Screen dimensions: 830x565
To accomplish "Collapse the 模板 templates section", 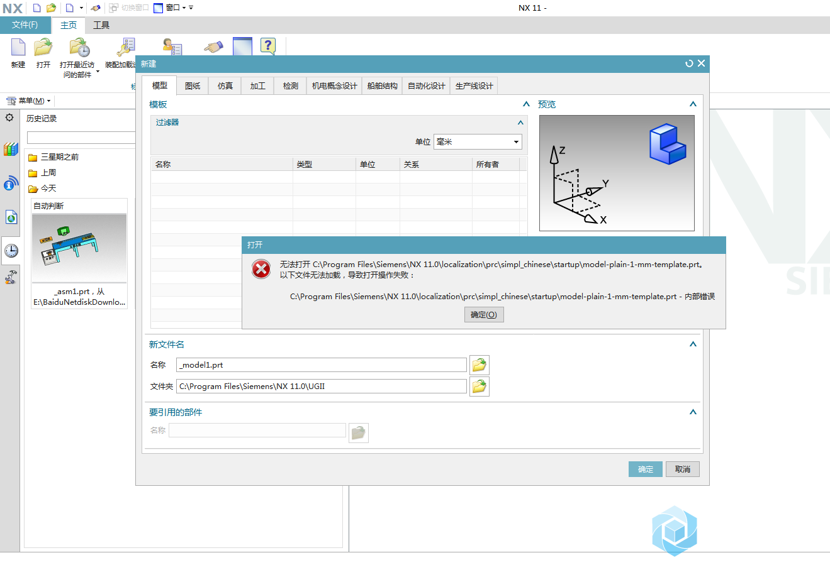I will pyautogui.click(x=526, y=104).
